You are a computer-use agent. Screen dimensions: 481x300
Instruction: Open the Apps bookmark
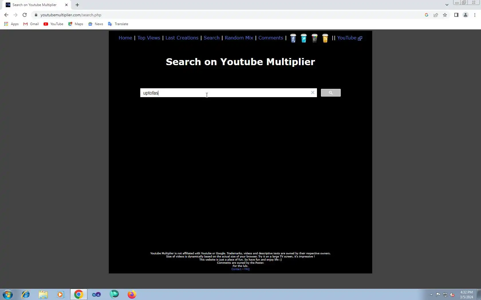[x=11, y=24]
